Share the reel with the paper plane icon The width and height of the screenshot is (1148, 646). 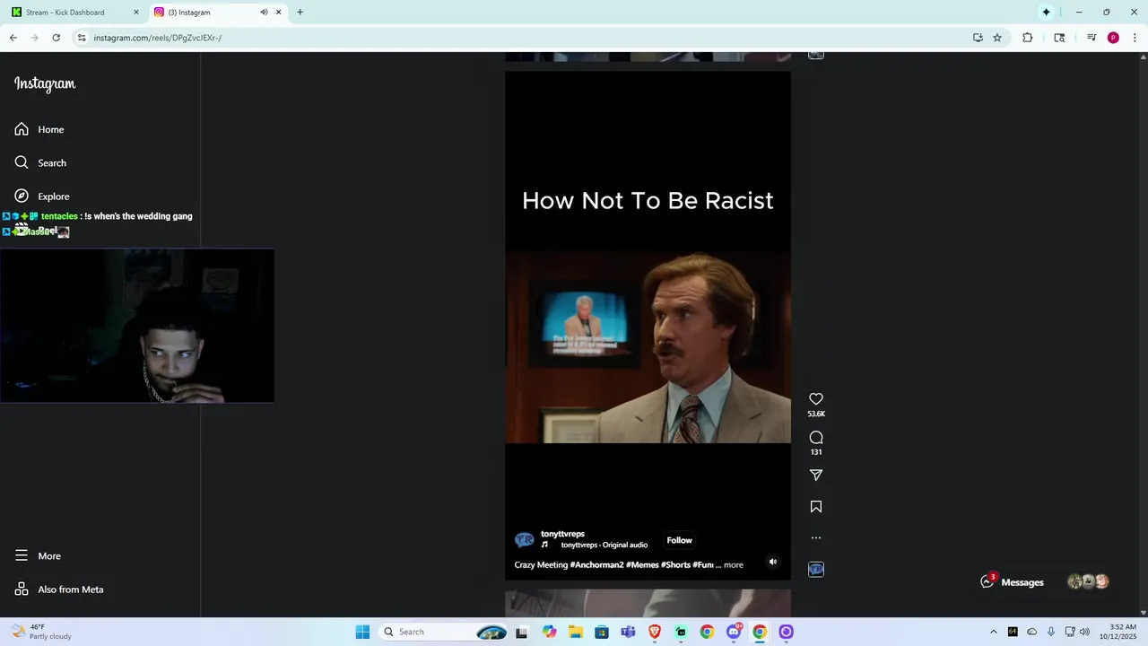pyautogui.click(x=816, y=476)
